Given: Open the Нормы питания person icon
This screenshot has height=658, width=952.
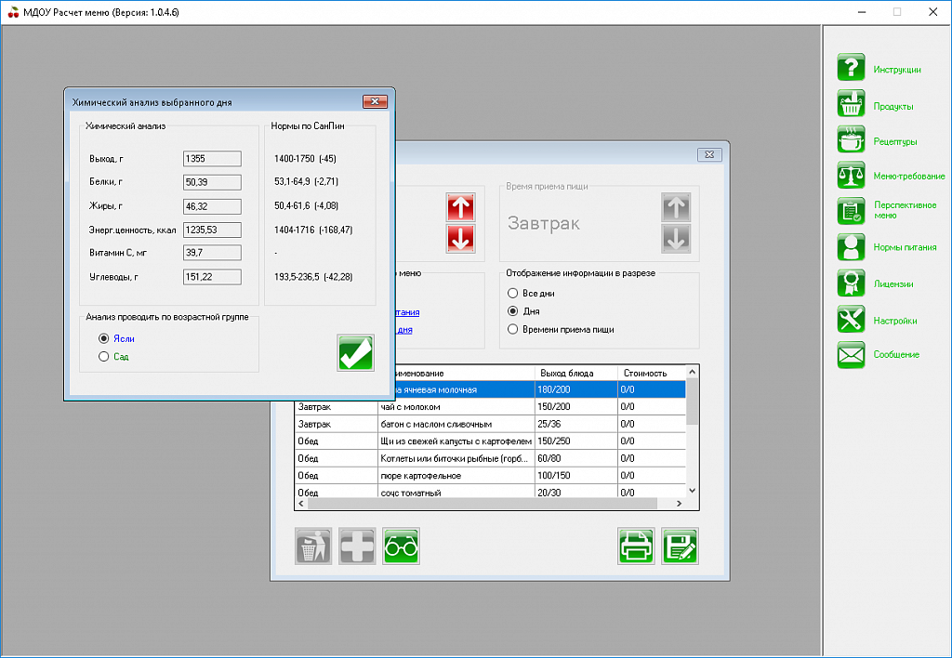Looking at the screenshot, I should tap(852, 247).
